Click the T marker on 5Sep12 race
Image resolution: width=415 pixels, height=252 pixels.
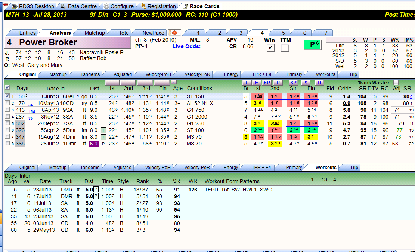pyautogui.click(x=103, y=130)
